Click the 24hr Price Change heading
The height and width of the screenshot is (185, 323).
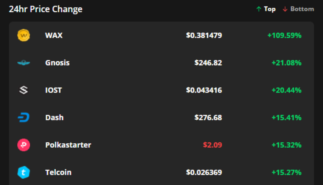tap(46, 9)
